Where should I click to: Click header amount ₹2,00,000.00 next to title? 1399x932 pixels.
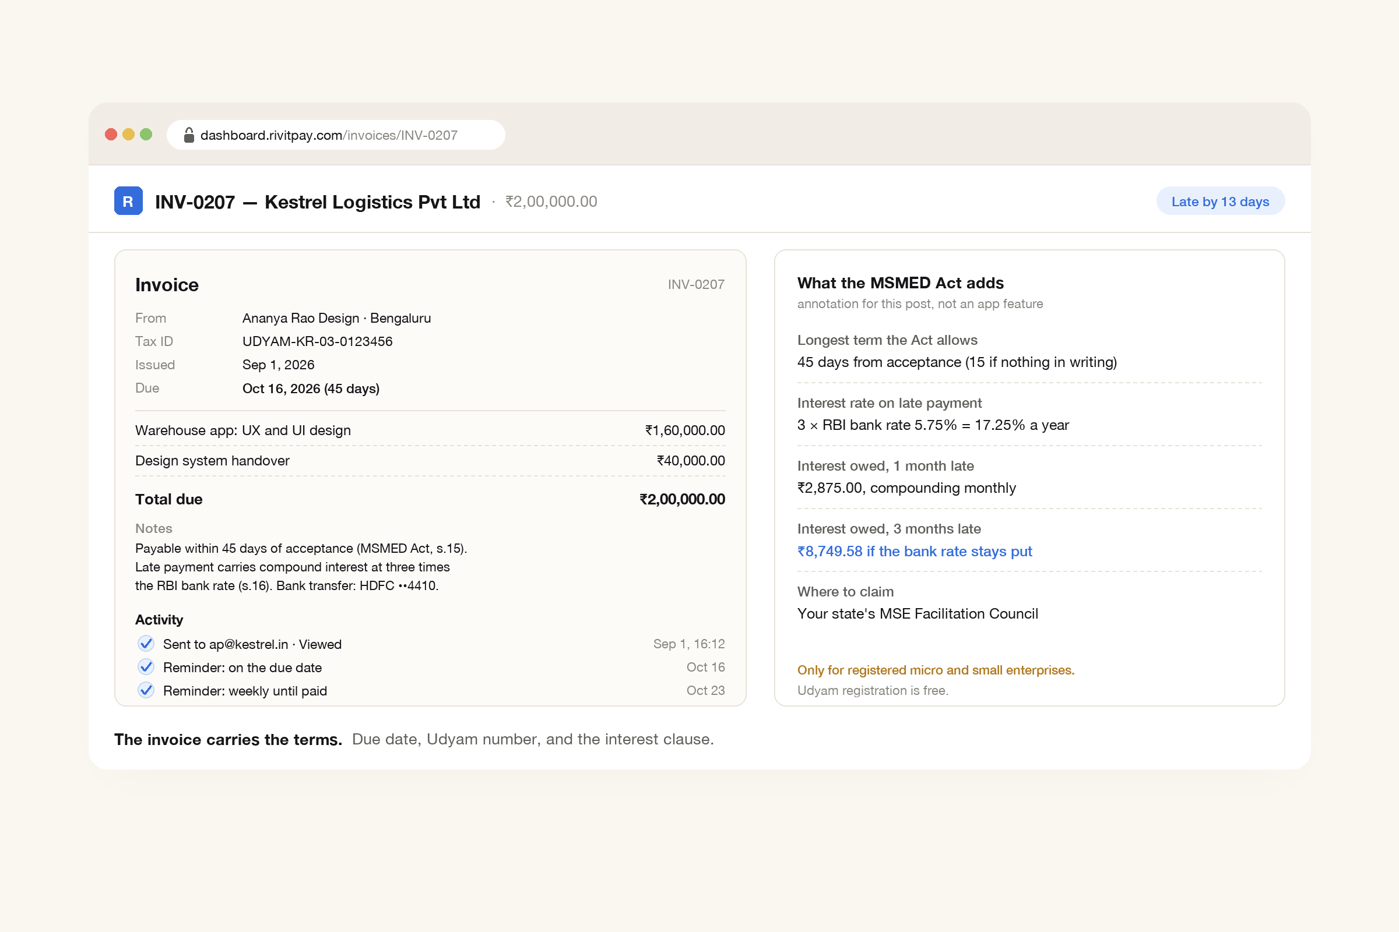click(551, 202)
